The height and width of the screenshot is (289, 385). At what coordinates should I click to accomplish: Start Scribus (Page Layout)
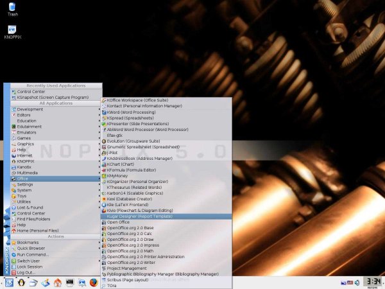[133, 279]
